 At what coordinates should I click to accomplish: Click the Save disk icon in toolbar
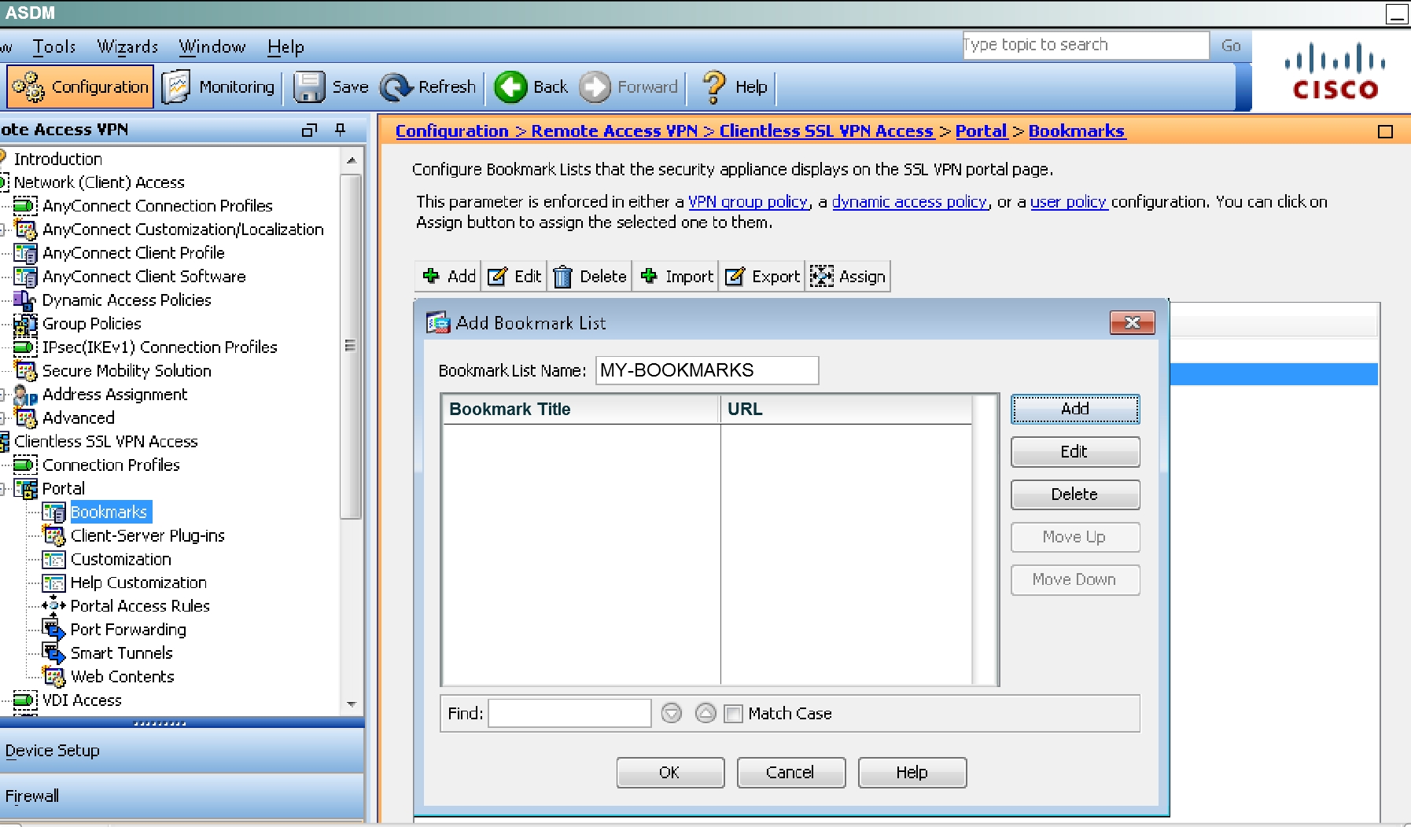coord(308,87)
